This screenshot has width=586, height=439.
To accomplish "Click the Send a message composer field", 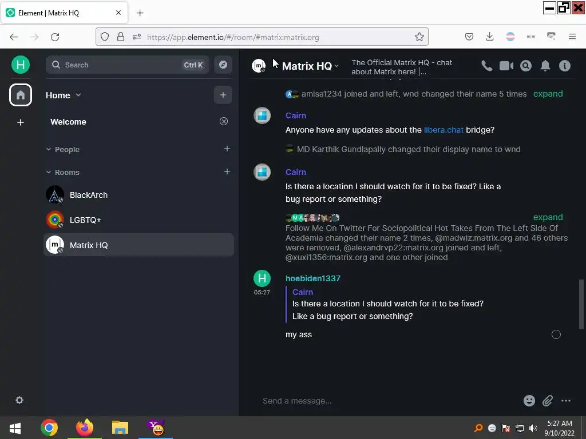I will click(389, 401).
